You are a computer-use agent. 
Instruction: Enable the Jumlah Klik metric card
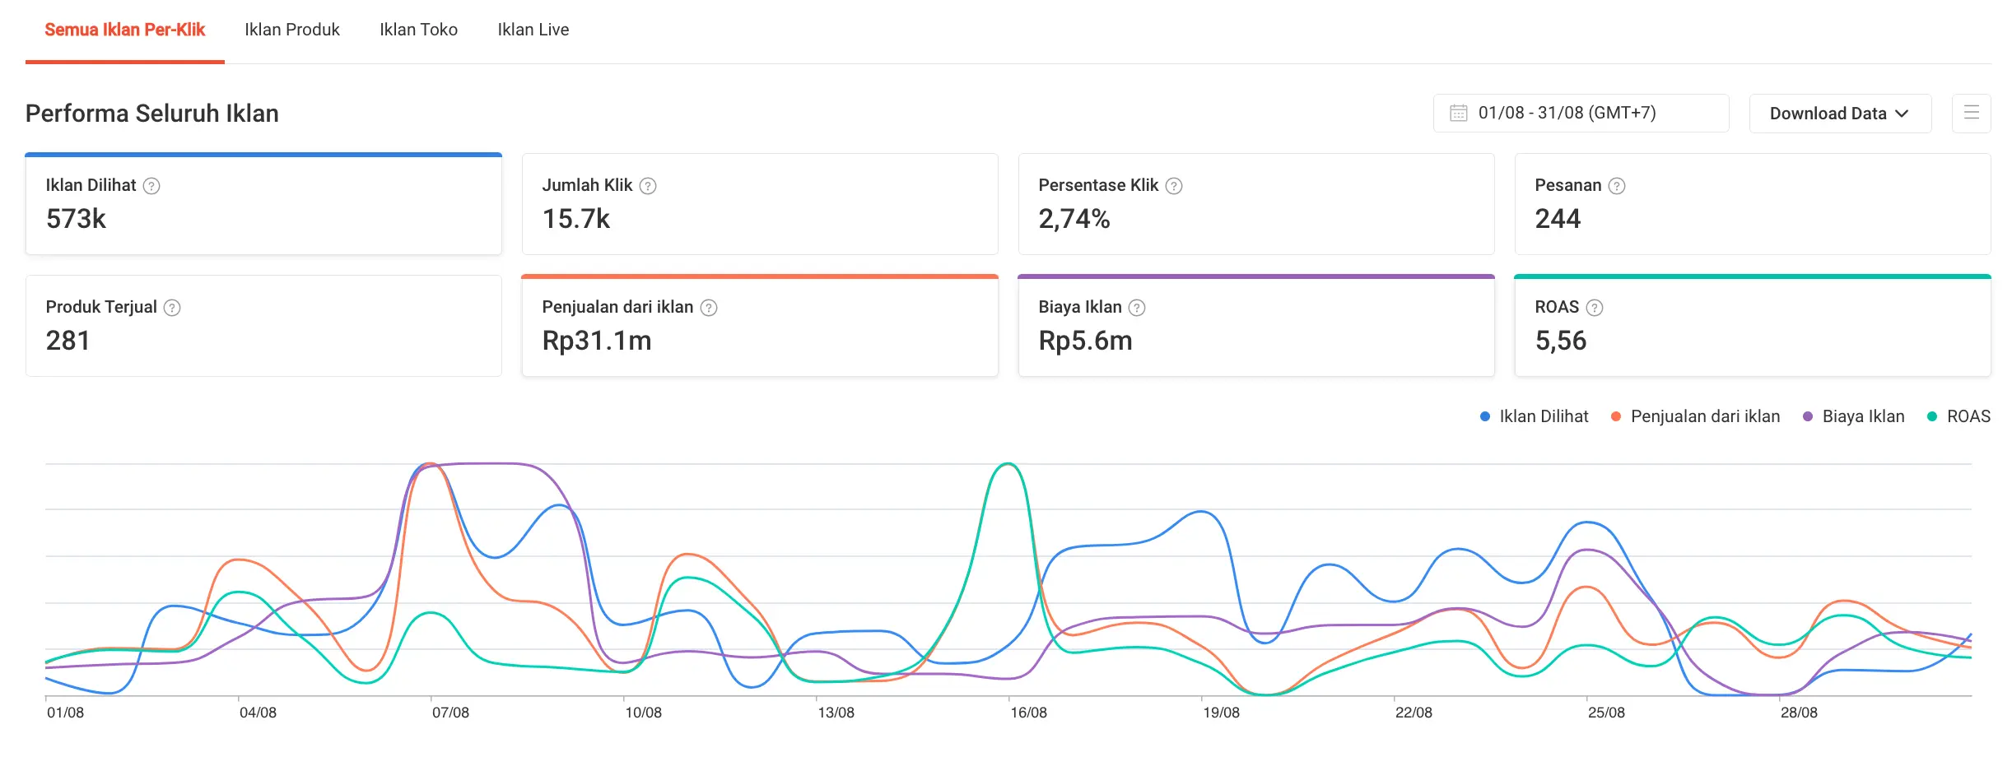pos(759,204)
